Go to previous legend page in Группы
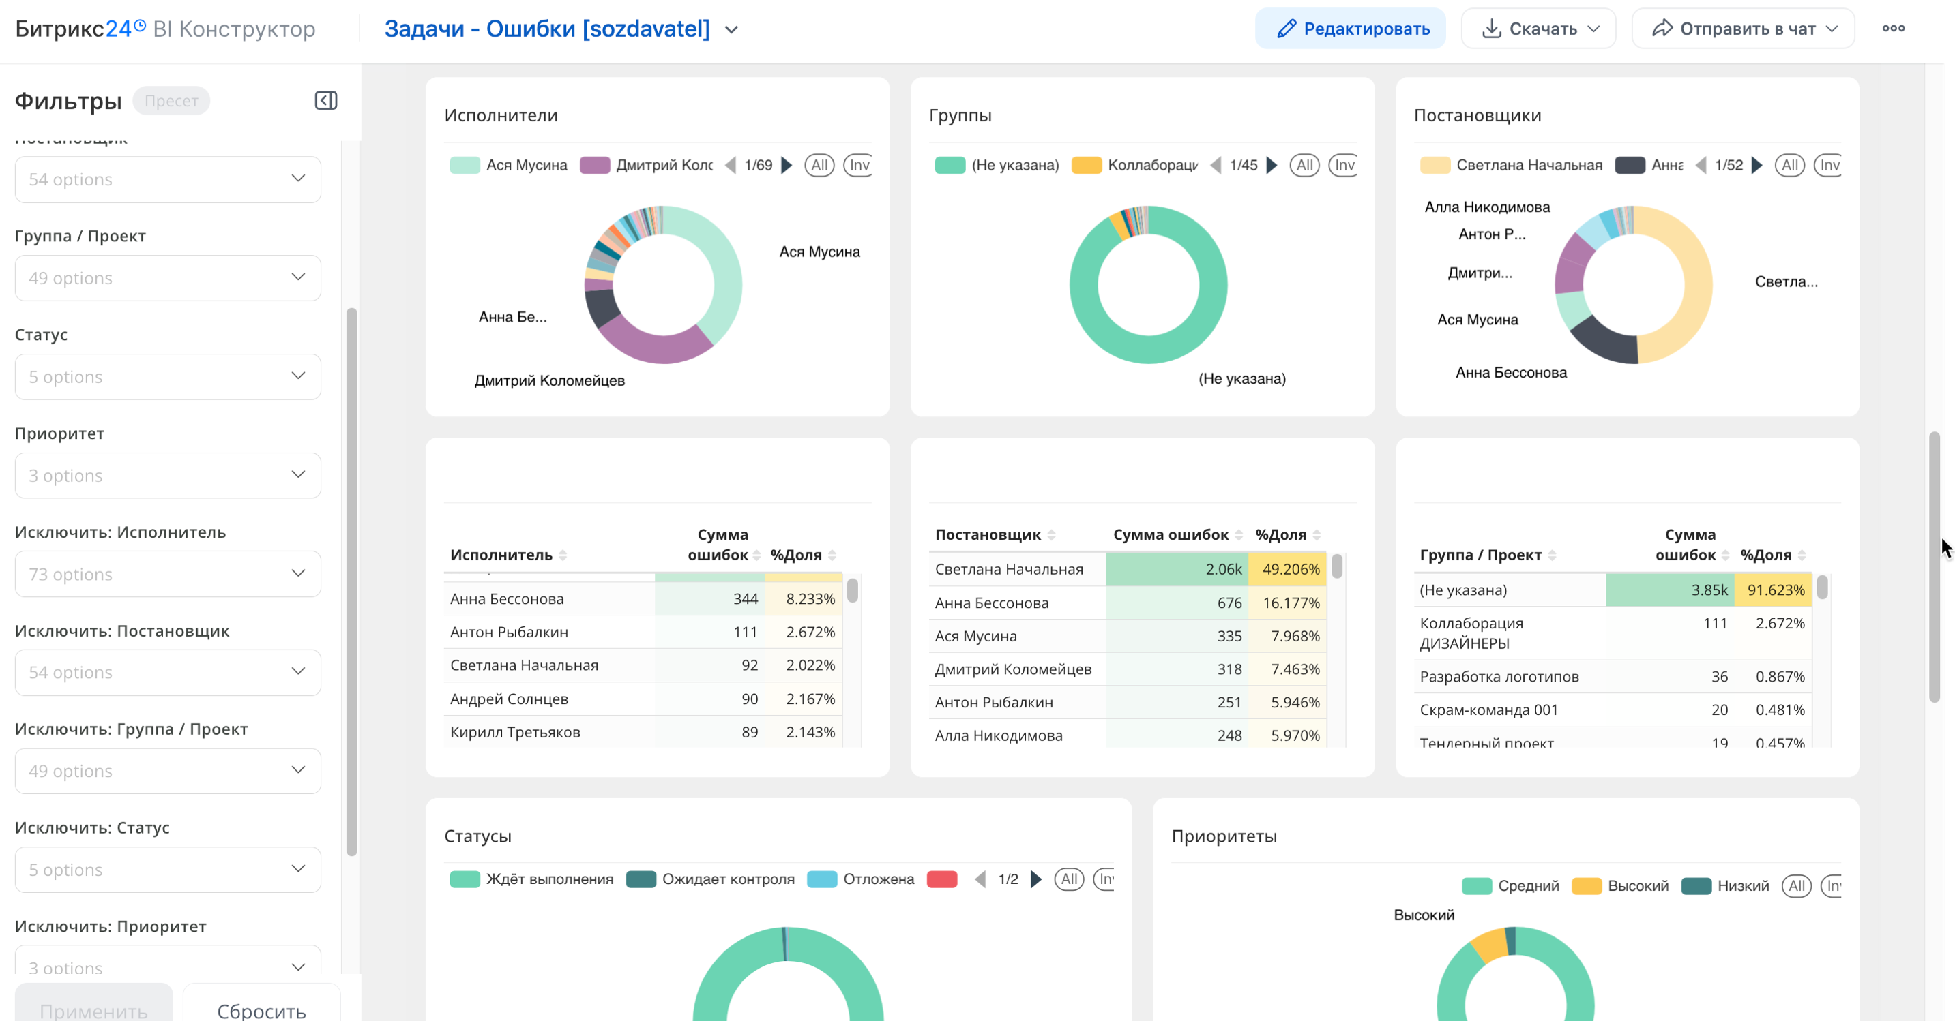 1215,166
